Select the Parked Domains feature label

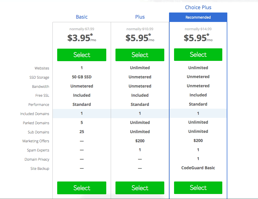[36, 123]
